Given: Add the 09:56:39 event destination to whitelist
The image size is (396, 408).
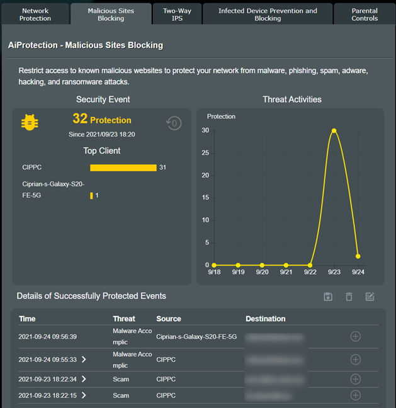Looking at the screenshot, I should [356, 336].
